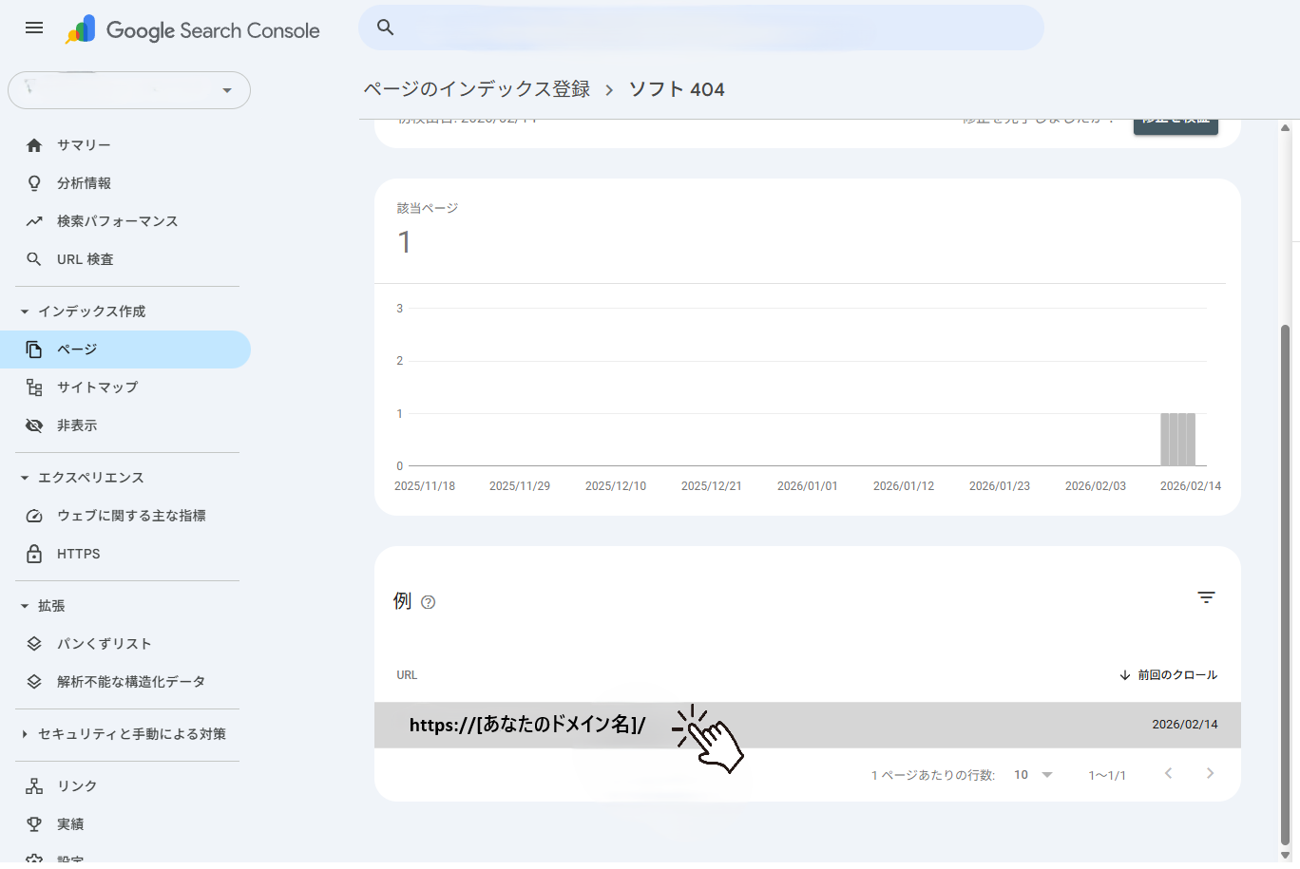Image resolution: width=1300 pixels, height=869 pixels.
Task: Open the サイトマップ section
Action: pyautogui.click(x=95, y=387)
